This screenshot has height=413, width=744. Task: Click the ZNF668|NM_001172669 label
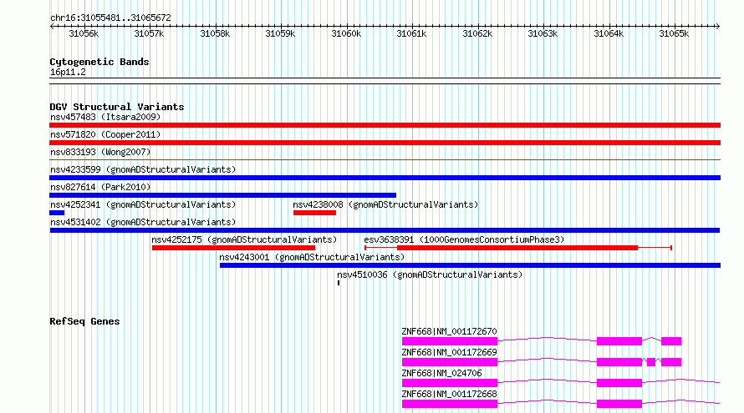[x=450, y=352]
